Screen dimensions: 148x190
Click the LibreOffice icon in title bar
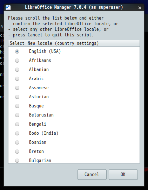[x=8, y=7]
